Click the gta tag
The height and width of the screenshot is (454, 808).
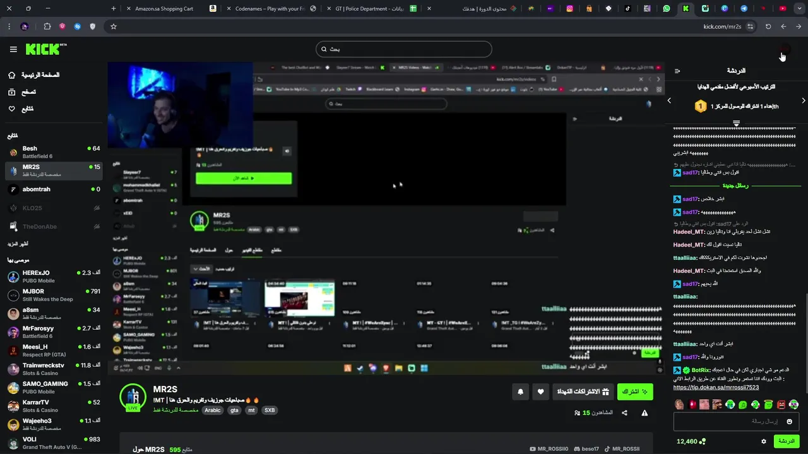[234, 410]
